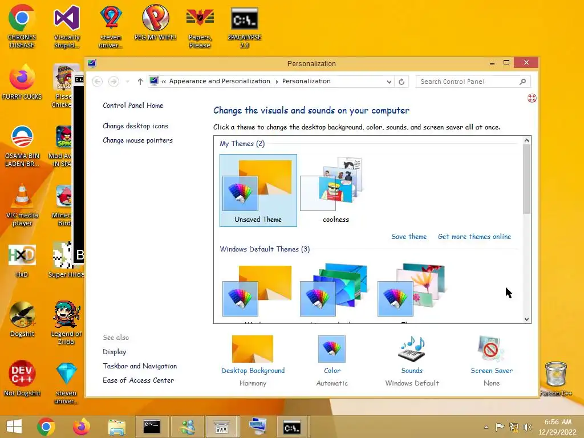Click the Up arrow navigation button
Viewport: 584px width, 438px height.
(140, 82)
